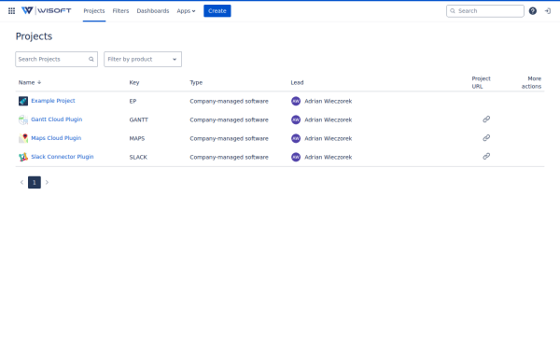Click Adrian Wieczorek name in Example Project row
The image size is (560, 350).
click(x=329, y=101)
